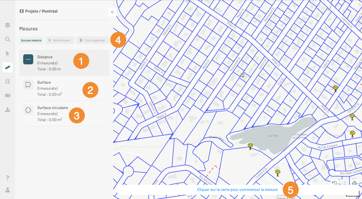Click the download icon in sidebar
Screen dimensions: 362x199
pos(8,109)
